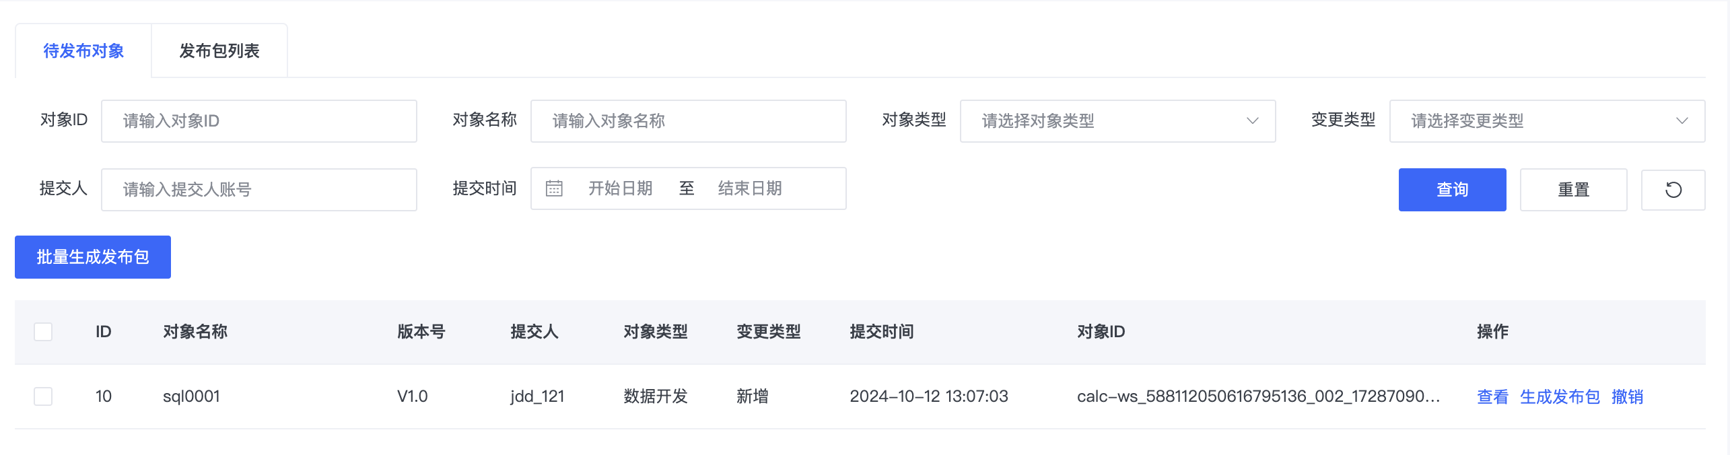This screenshot has width=1730, height=455.
Task: Focus the 对象名称 input field
Action: point(688,121)
